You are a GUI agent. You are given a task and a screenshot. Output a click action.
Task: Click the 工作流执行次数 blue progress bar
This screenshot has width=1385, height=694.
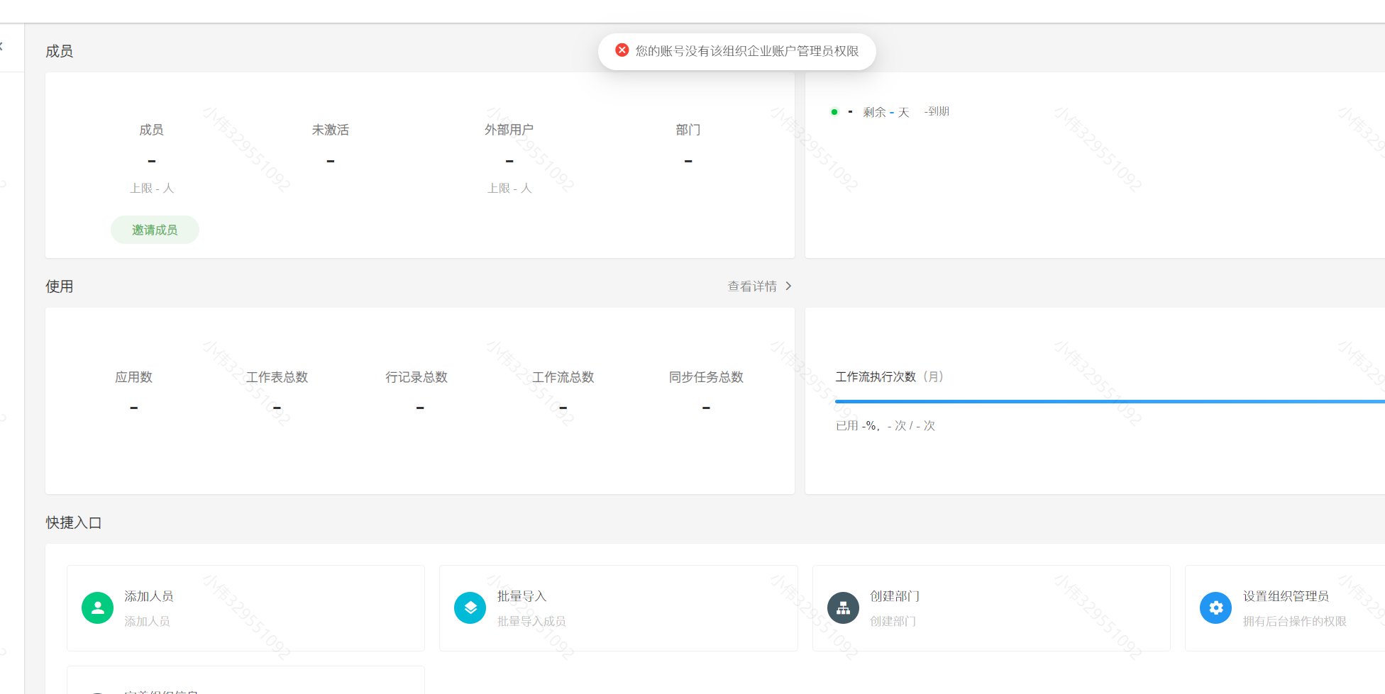point(1107,401)
